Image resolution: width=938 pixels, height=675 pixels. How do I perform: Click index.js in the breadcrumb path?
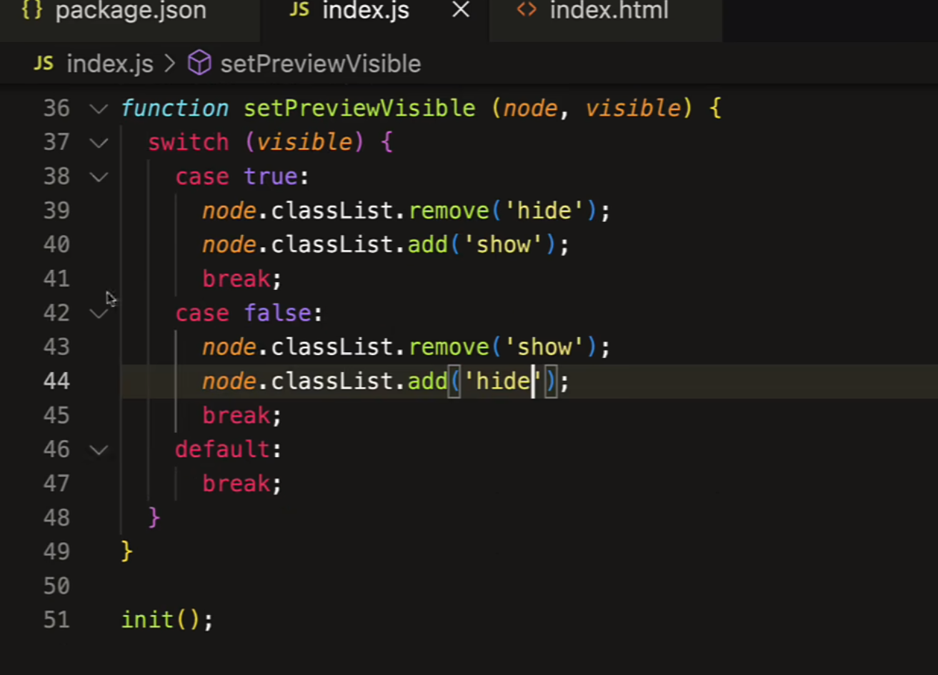110,64
